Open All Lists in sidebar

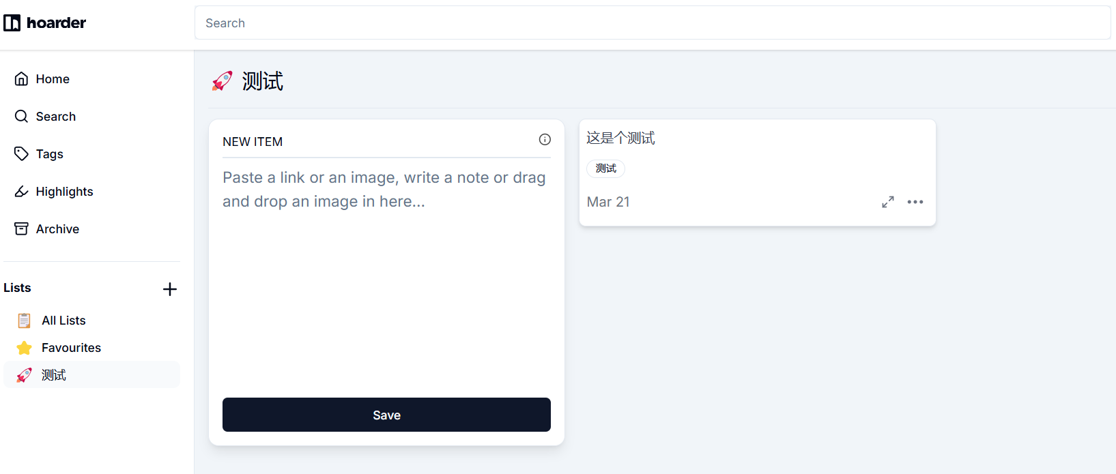(63, 321)
